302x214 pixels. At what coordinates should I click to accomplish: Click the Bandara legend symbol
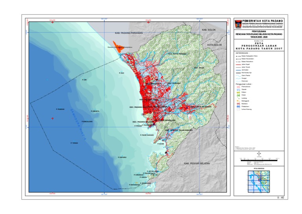click(238, 103)
